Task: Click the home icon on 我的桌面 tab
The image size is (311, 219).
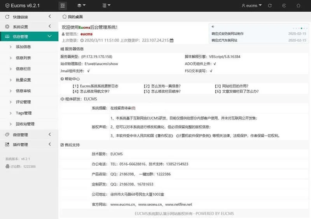Action: click(65, 17)
